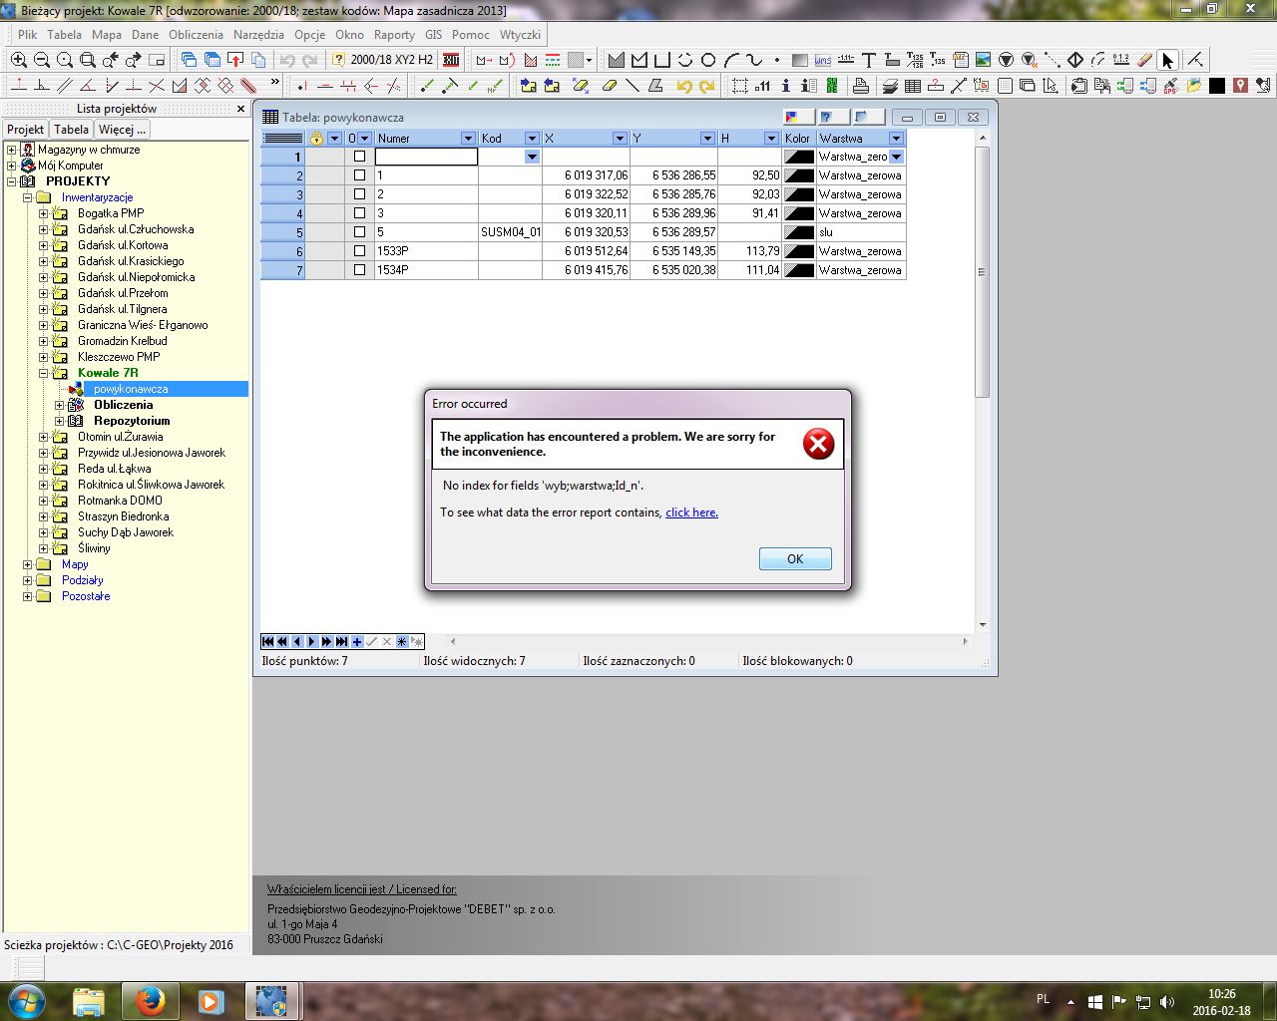Select Straszyn Biedronka project in tree
This screenshot has width=1277, height=1021.
tap(124, 516)
